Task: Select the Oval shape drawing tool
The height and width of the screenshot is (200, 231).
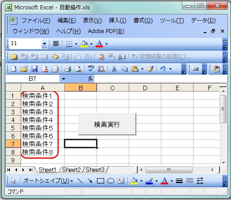Action: click(111, 181)
